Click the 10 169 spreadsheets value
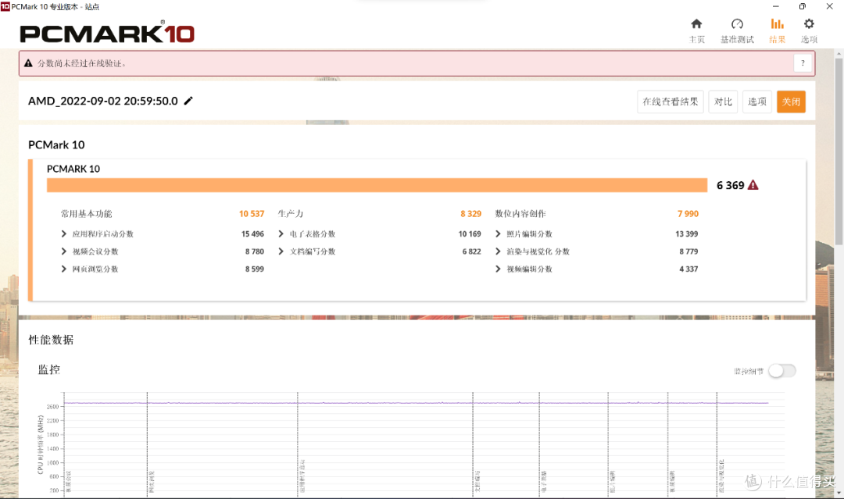The height and width of the screenshot is (499, 844). tap(470, 234)
